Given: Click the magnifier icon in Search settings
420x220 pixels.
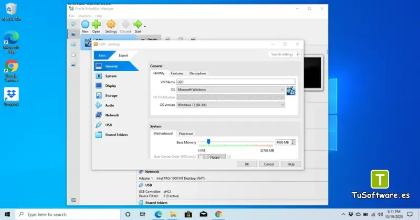Looking at the screenshot, I should (x=298, y=54).
